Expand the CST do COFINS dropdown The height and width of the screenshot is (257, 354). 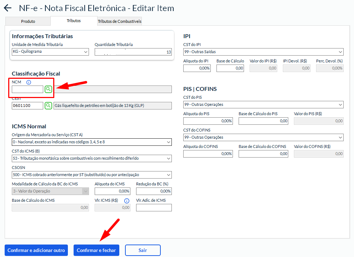(x=263, y=137)
